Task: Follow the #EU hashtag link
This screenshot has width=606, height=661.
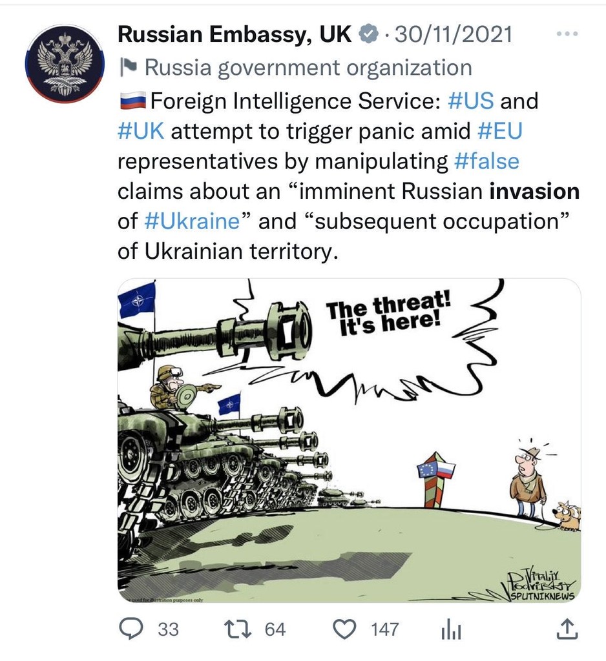Action: coord(500,131)
